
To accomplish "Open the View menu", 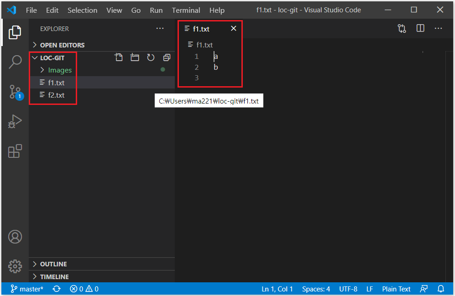I will (x=114, y=10).
